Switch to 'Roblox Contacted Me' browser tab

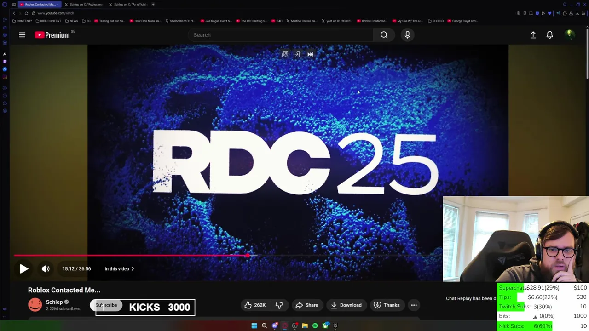39,5
